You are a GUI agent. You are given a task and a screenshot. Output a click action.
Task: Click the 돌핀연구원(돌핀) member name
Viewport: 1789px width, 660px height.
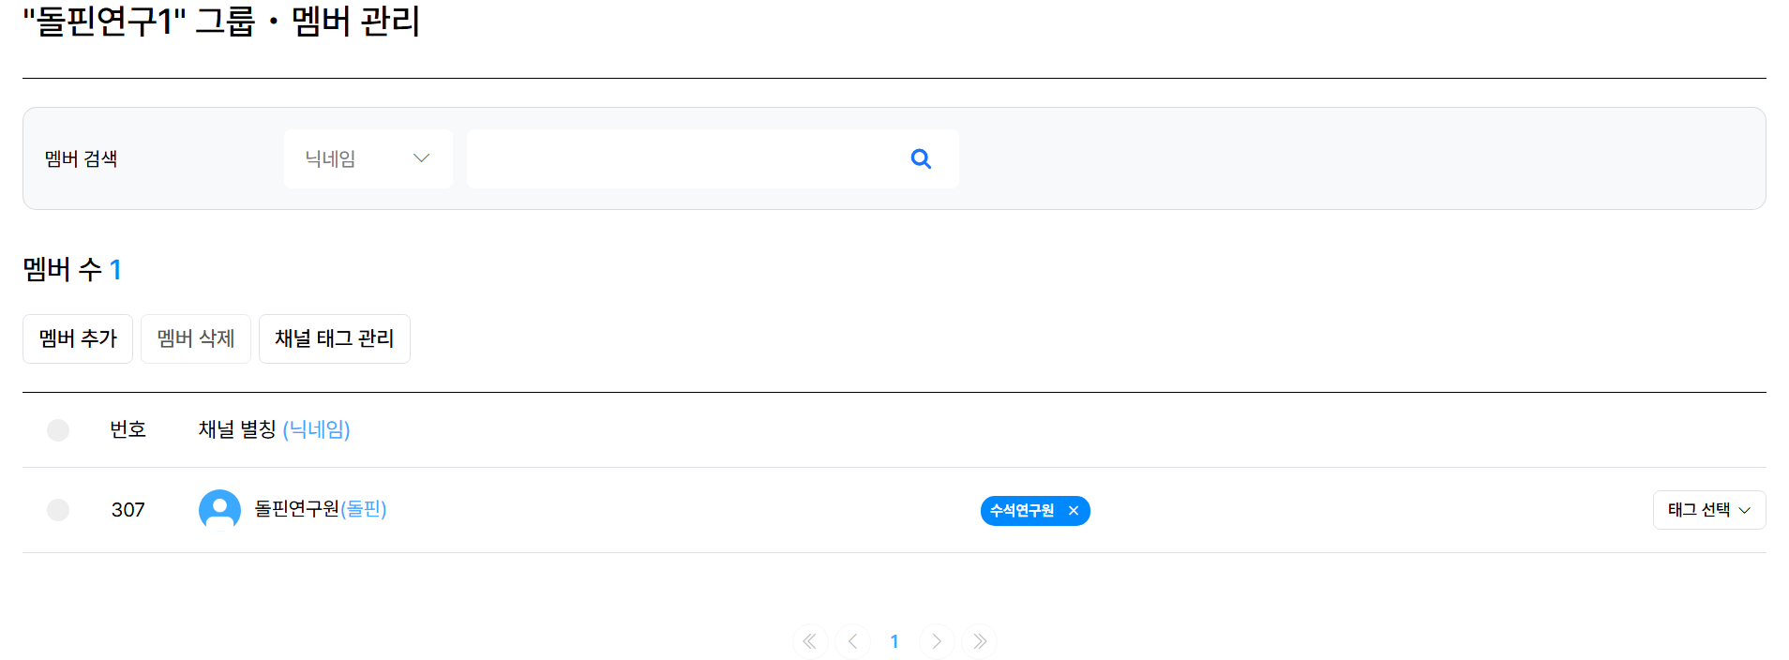(321, 509)
